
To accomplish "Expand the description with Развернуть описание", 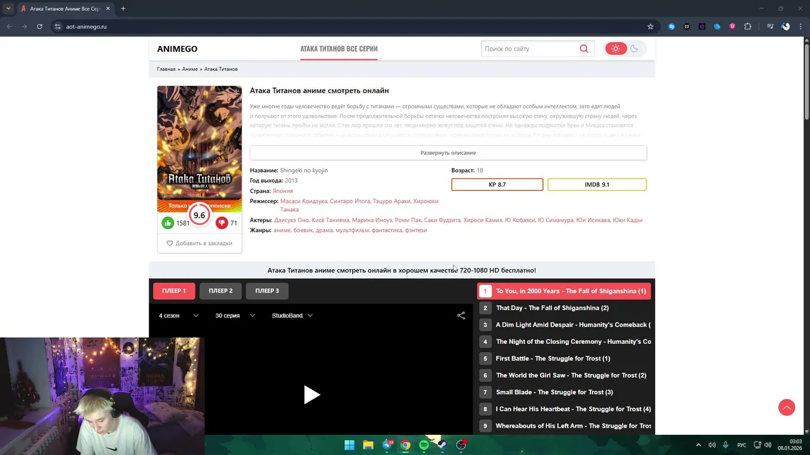I will (448, 152).
